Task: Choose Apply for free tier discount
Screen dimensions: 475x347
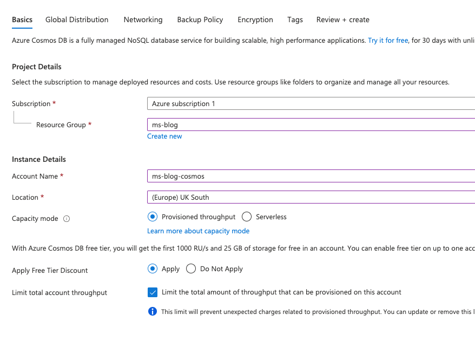Action: [153, 269]
